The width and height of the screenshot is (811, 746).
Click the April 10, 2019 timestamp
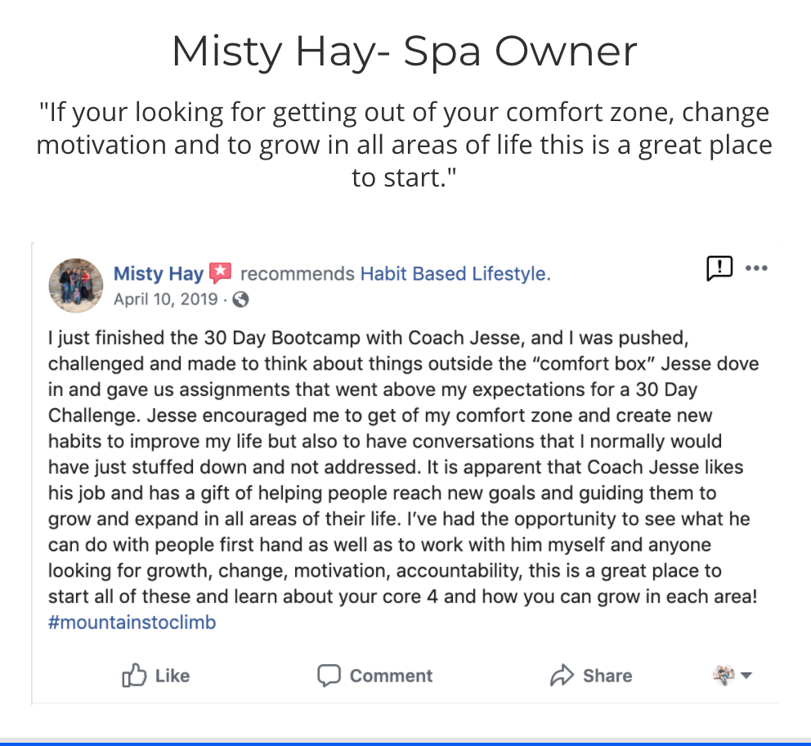(165, 299)
